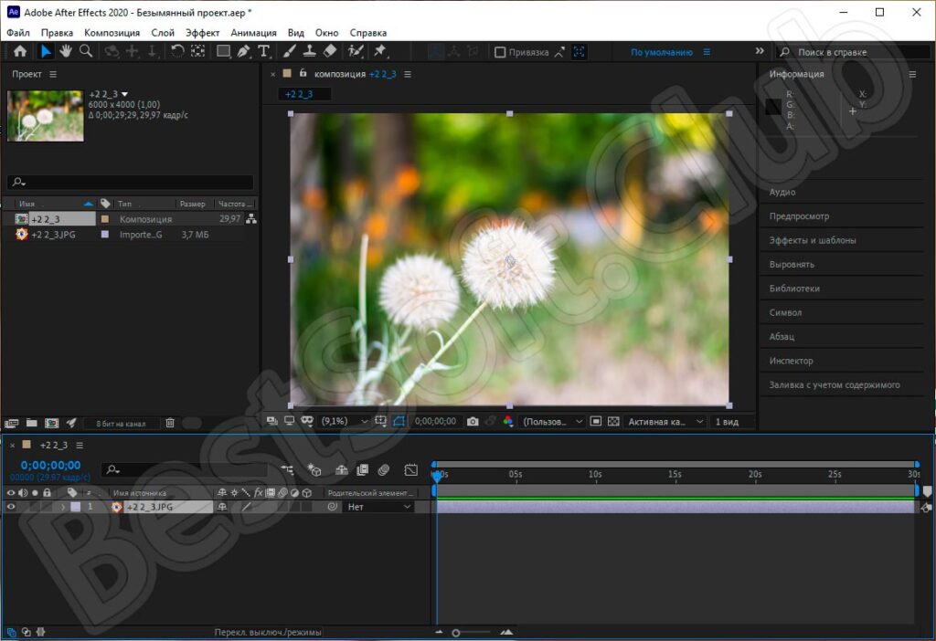Delete selected item with trash icon
936x641 pixels.
(x=169, y=424)
